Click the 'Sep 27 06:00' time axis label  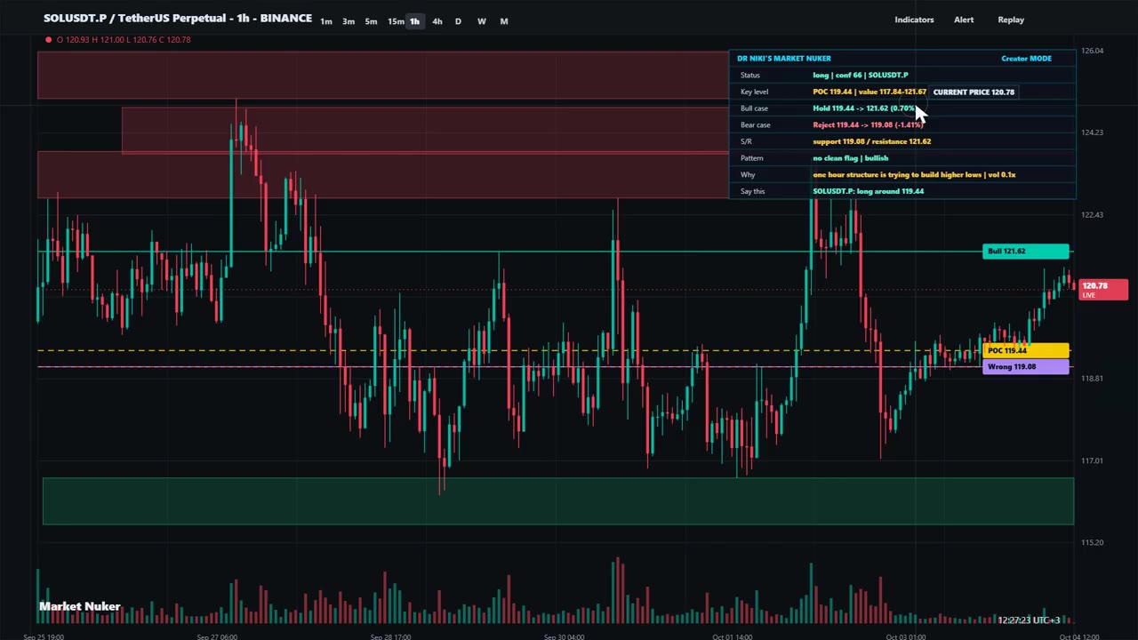(x=216, y=636)
